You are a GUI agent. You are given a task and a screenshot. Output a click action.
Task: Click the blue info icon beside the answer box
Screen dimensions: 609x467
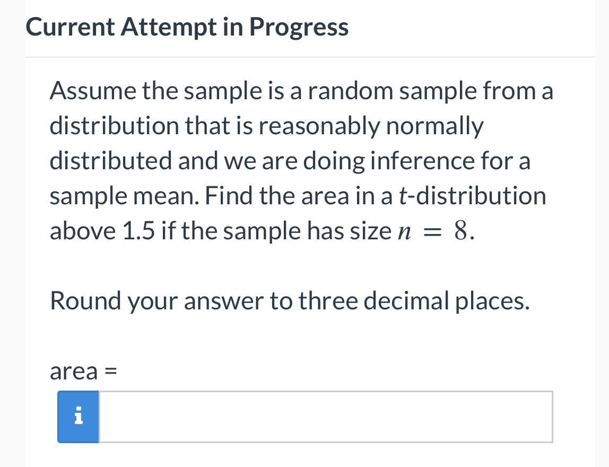coord(78,417)
